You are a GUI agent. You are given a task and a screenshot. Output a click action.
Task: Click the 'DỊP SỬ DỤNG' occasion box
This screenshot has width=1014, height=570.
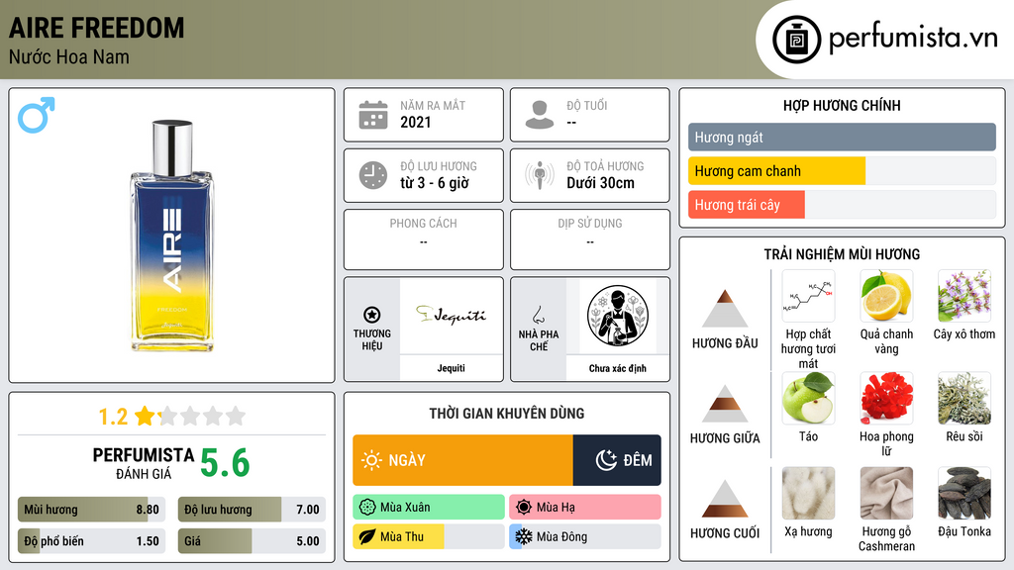coord(590,239)
